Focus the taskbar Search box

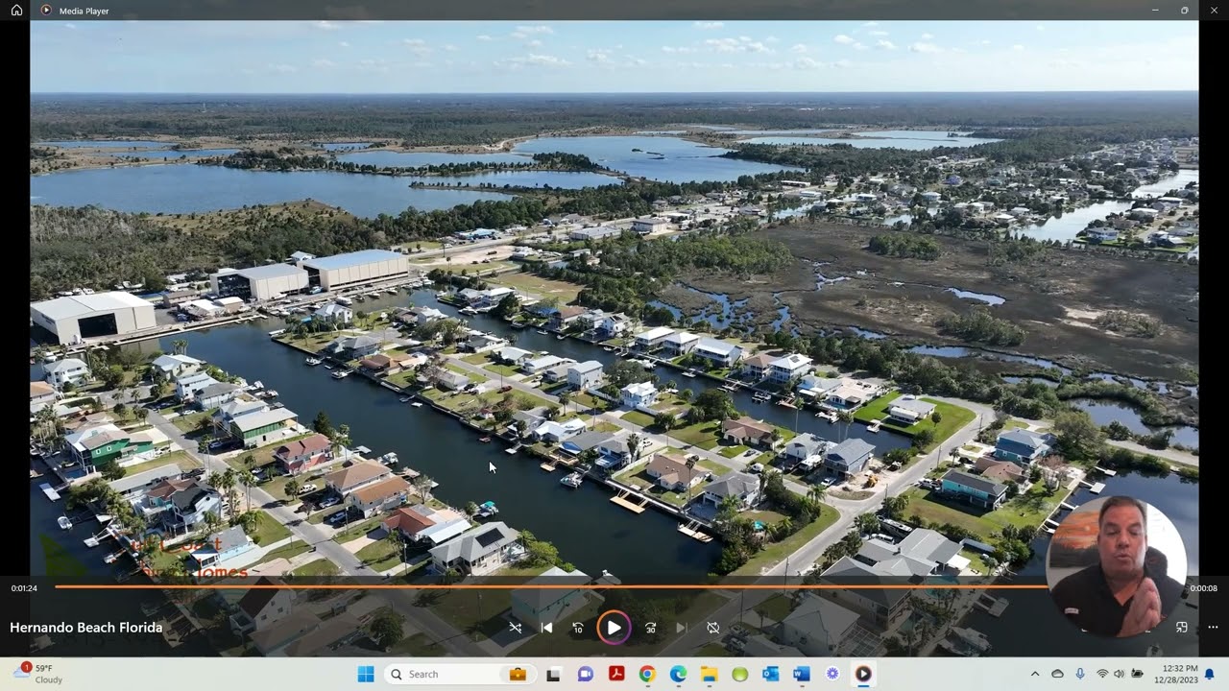pos(459,675)
